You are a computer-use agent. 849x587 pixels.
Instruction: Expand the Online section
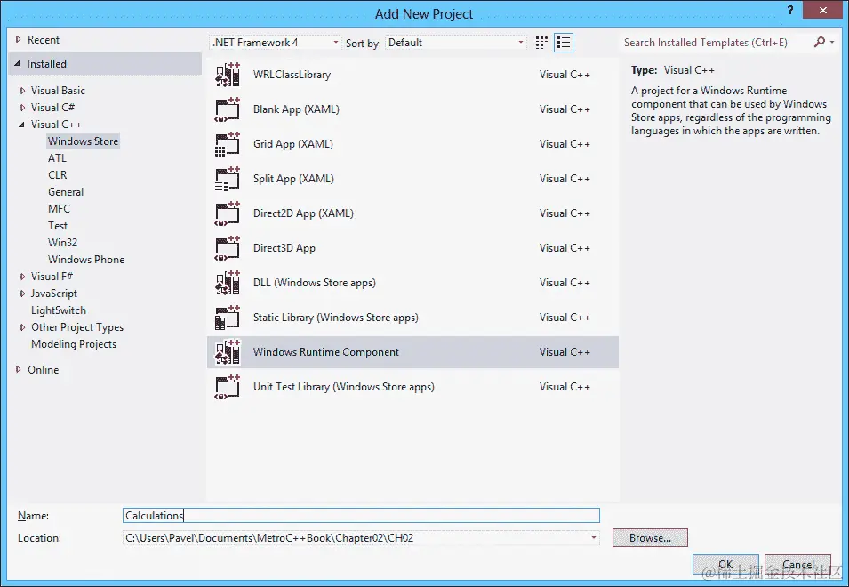click(19, 369)
